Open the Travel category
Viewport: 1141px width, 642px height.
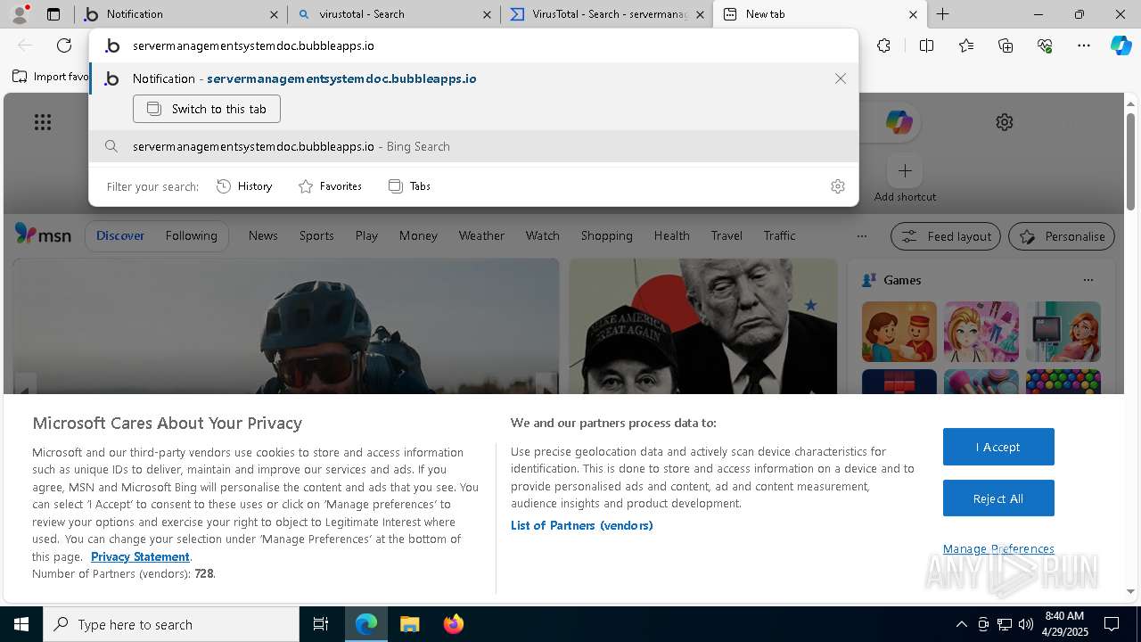click(726, 235)
